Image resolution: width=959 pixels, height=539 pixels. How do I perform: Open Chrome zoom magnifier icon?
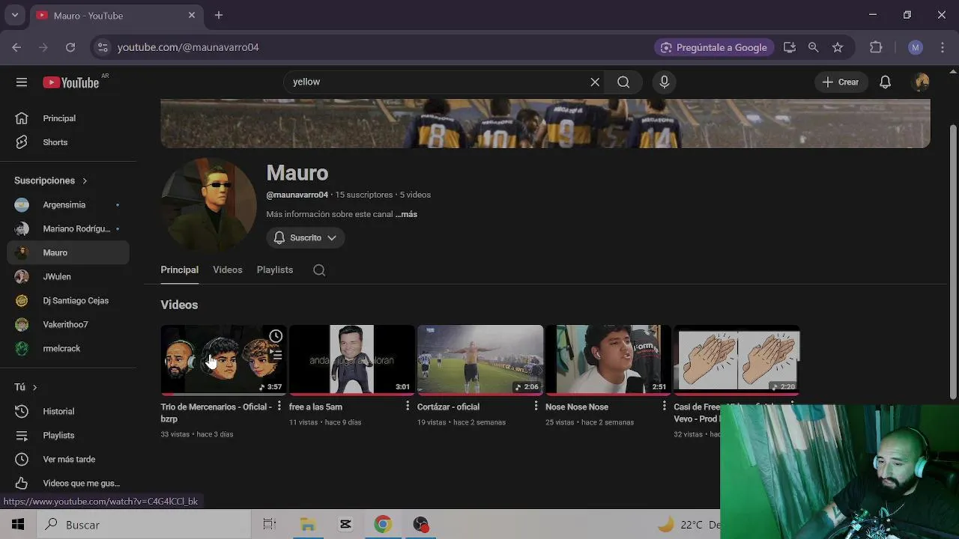pyautogui.click(x=814, y=47)
